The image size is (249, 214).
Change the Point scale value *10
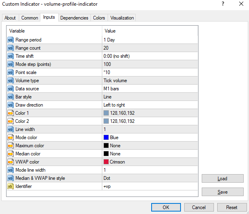150,72
